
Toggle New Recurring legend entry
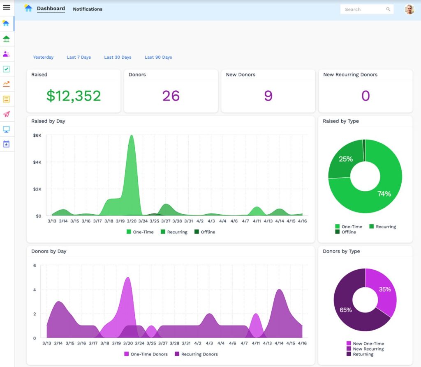365,349
